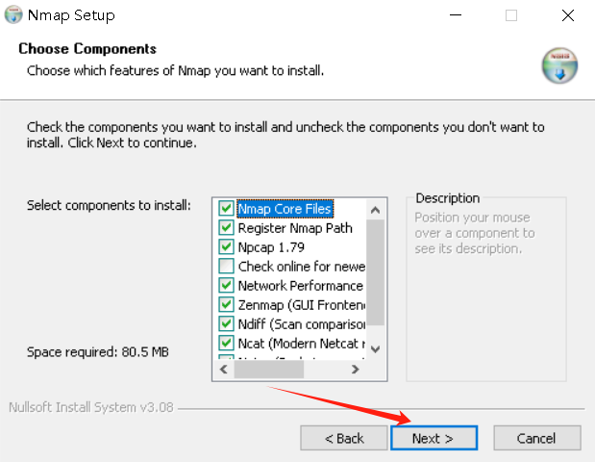Viewport: 595px width, 462px height.
Task: Click horizontal scroll left arrow
Action: point(224,370)
